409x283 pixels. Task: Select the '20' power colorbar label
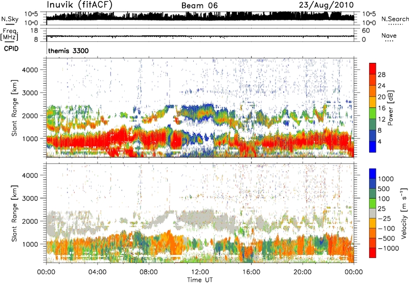[x=381, y=97]
